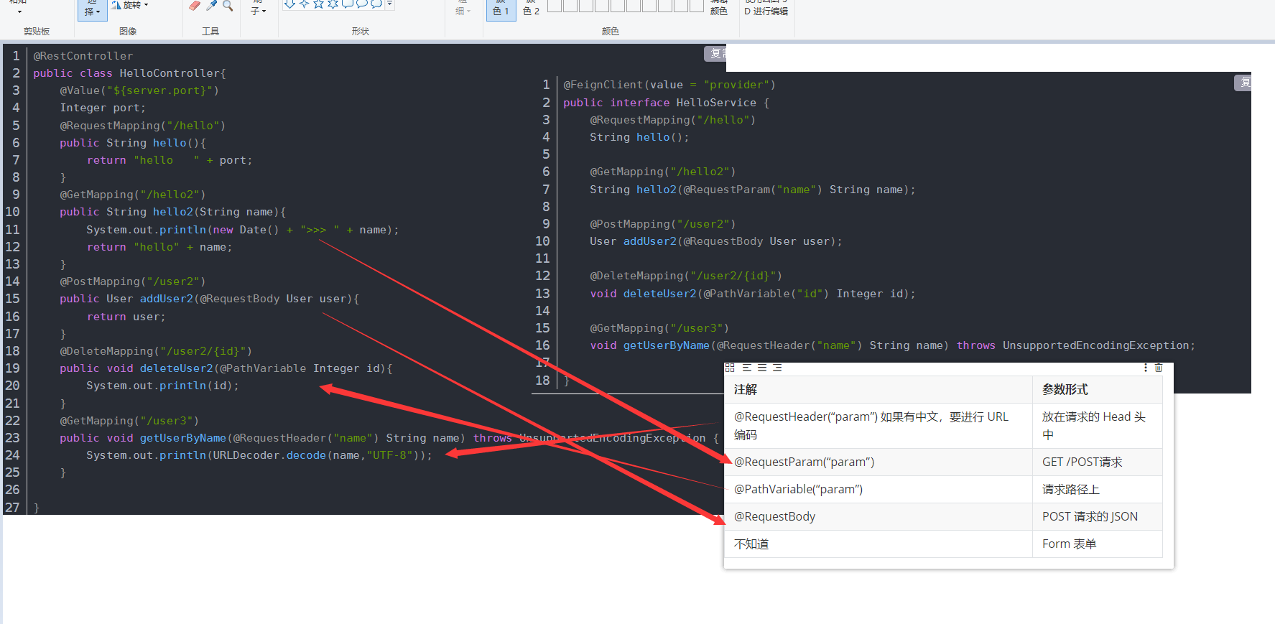Toggle the Color 2 button
This screenshot has height=624, width=1275.
(531, 9)
